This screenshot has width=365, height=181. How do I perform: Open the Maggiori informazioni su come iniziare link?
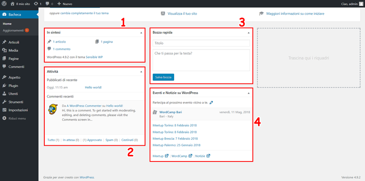tap(295, 14)
